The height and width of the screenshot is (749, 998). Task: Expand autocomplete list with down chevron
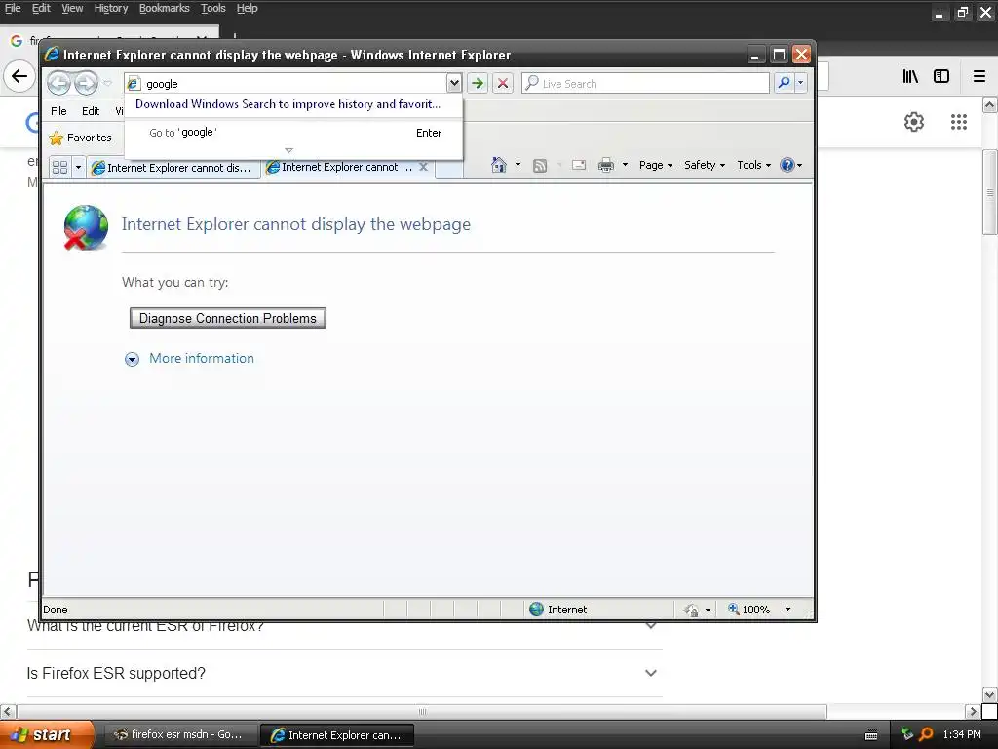tap(288, 151)
